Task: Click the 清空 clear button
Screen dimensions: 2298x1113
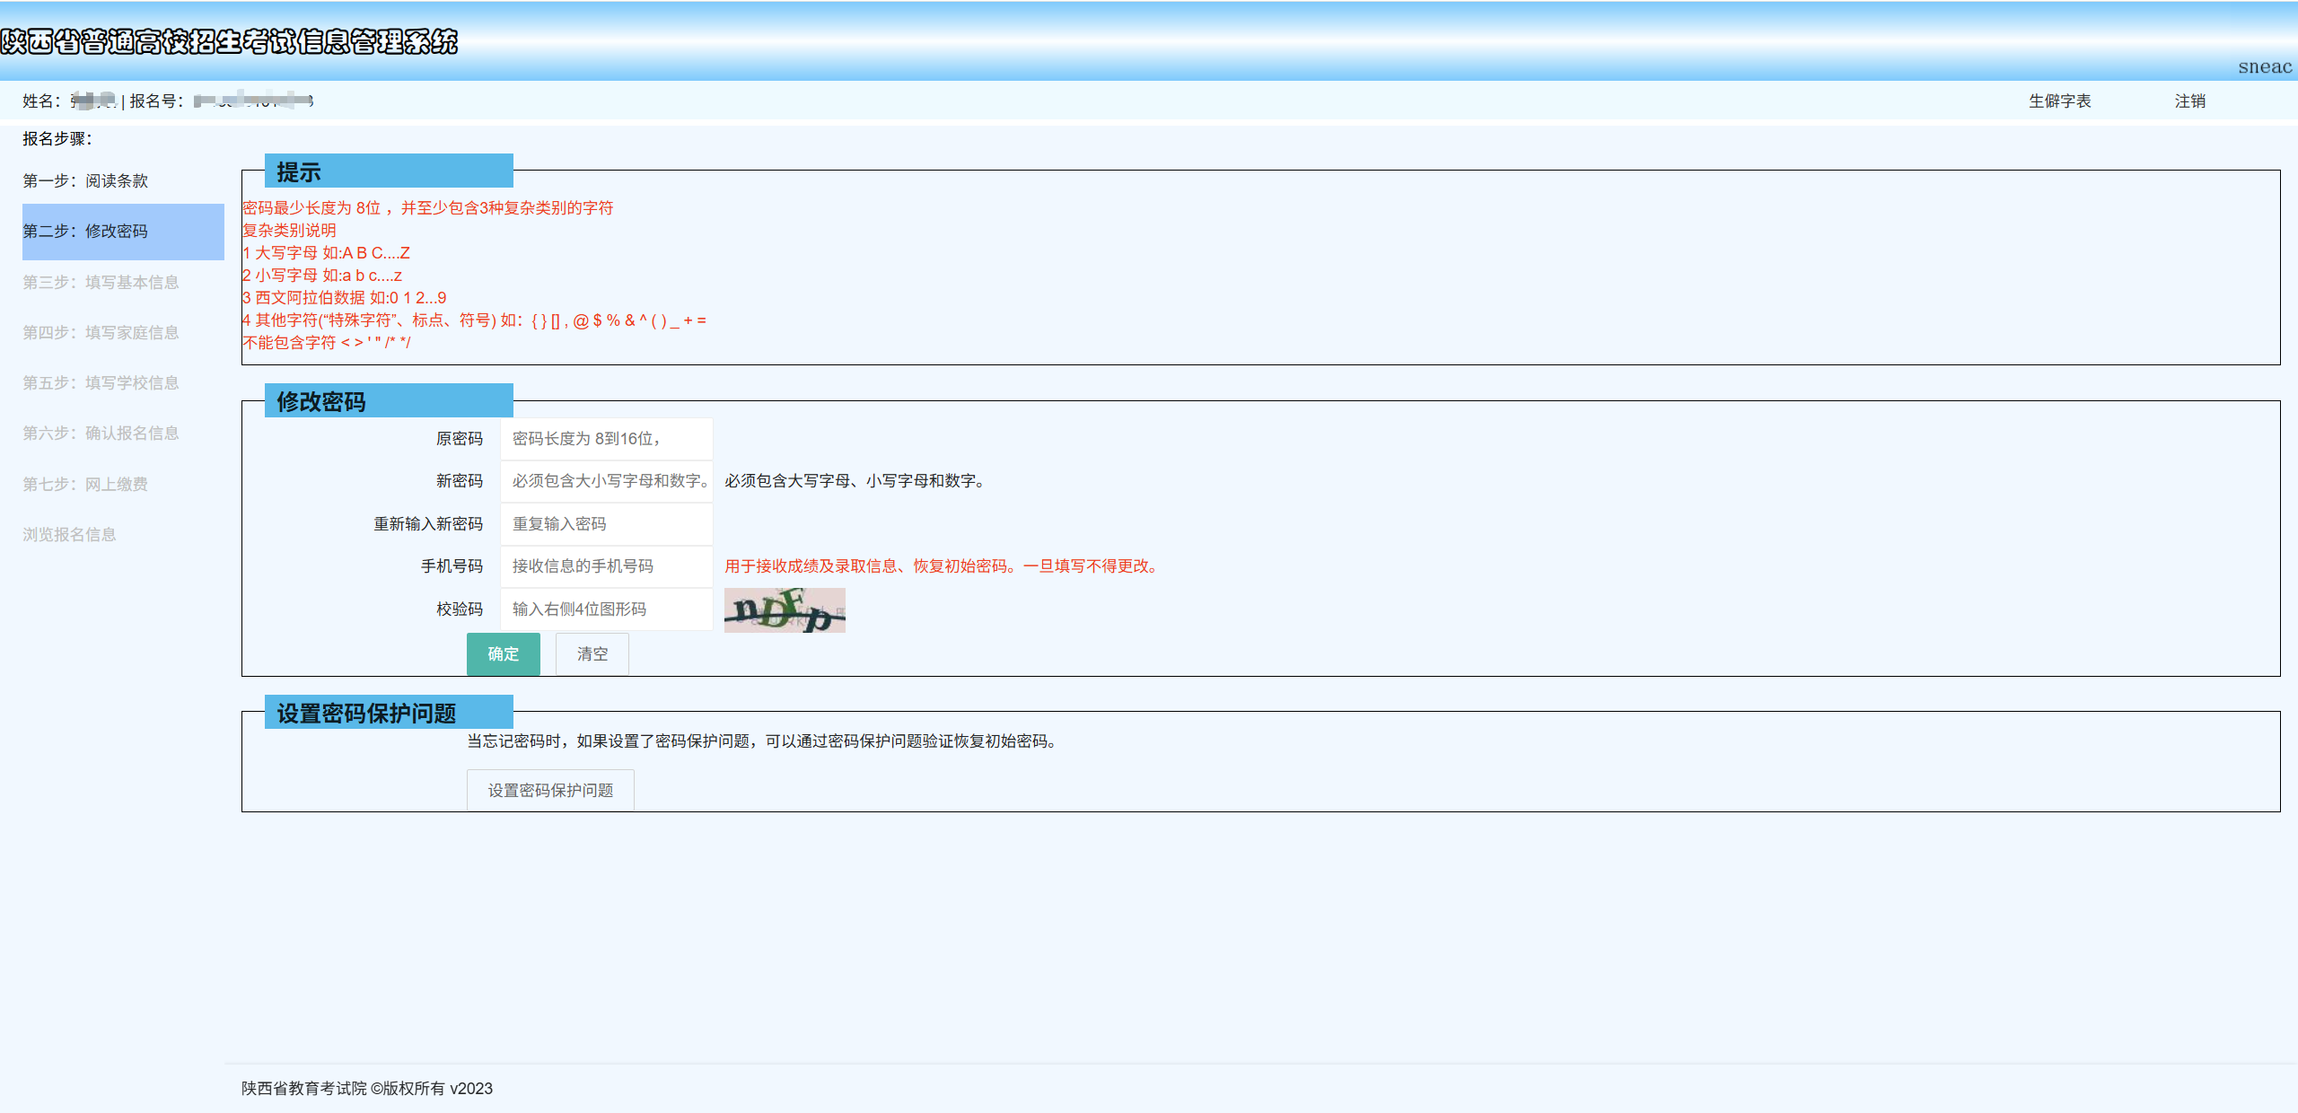Action: tap(592, 653)
